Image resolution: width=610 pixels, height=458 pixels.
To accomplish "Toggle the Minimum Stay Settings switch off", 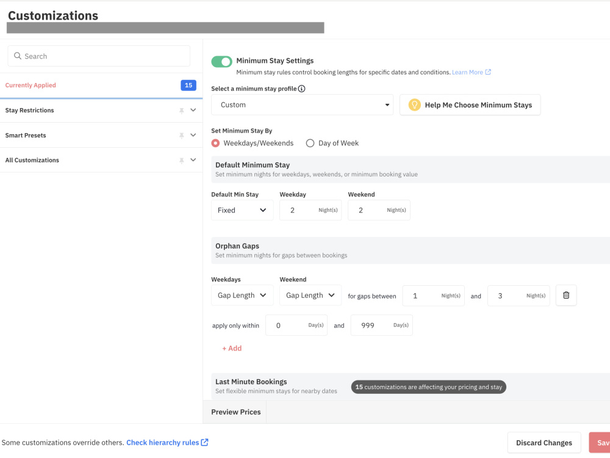I will [222, 62].
